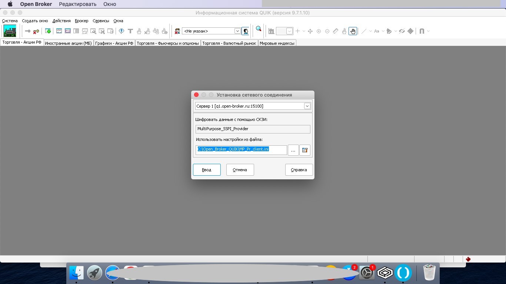Open System Preferences gear in Dock
The height and width of the screenshot is (284, 506).
(367, 273)
